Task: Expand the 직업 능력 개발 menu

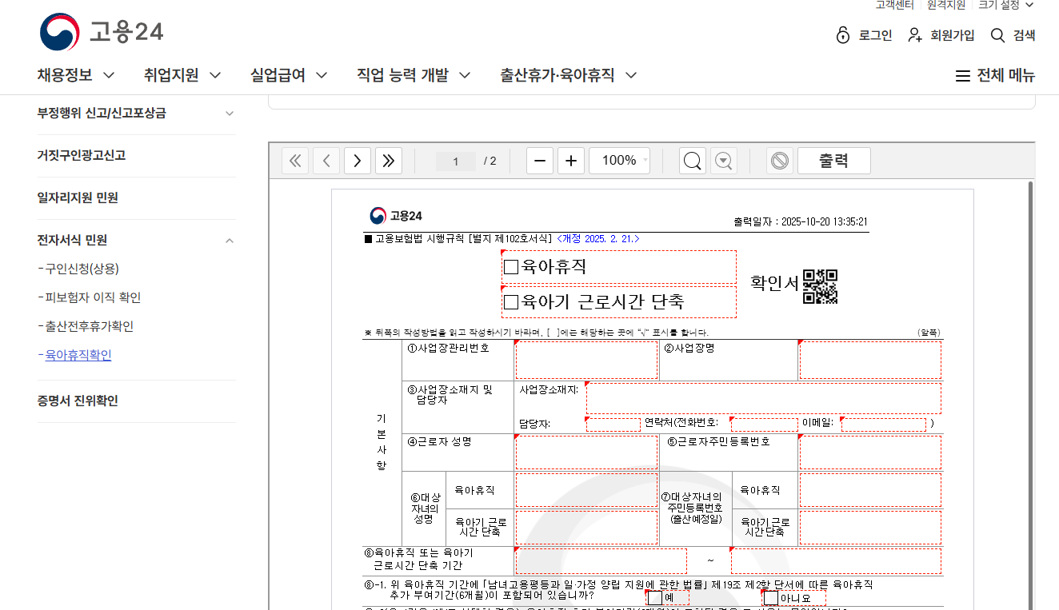Action: (x=414, y=75)
